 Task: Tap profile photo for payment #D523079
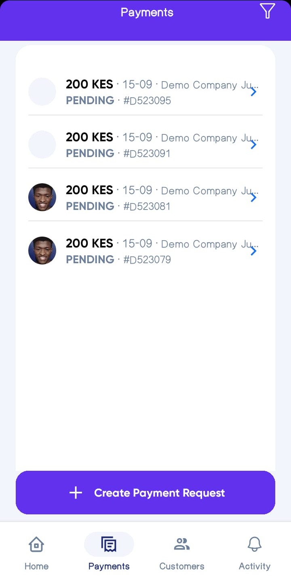click(x=42, y=251)
